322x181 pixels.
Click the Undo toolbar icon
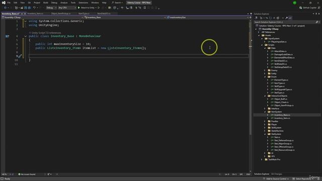(x=34, y=8)
